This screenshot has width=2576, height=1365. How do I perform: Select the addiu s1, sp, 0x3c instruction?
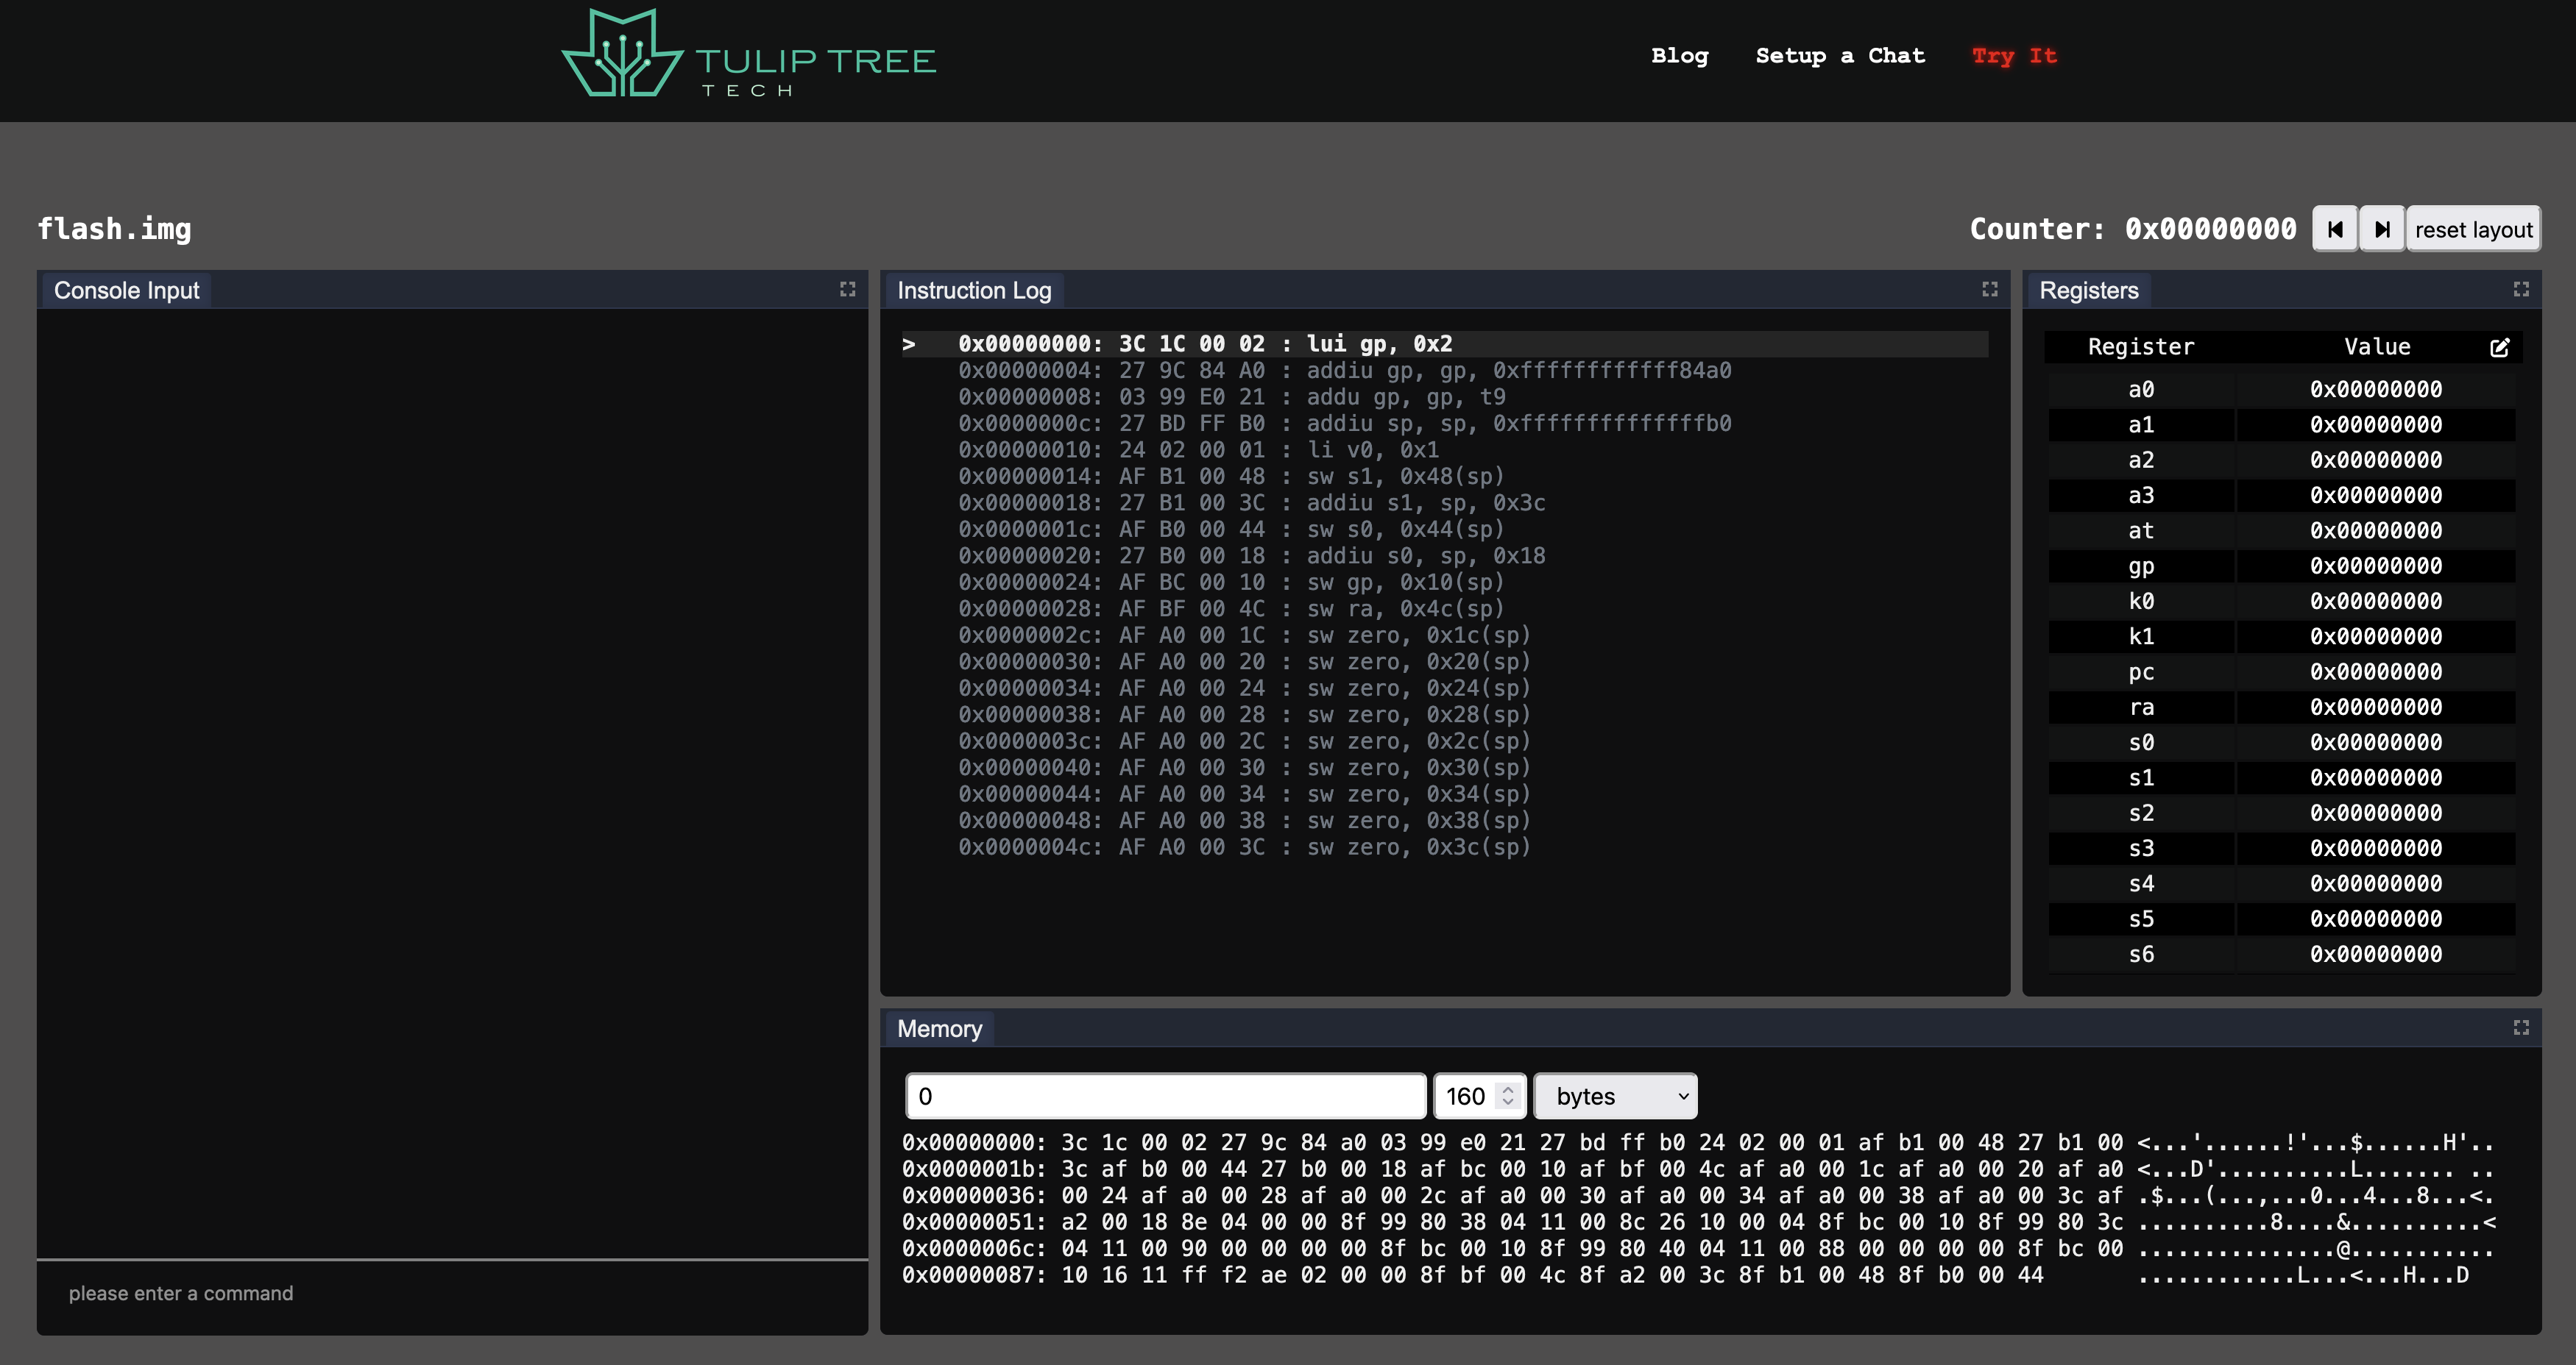(1444, 502)
